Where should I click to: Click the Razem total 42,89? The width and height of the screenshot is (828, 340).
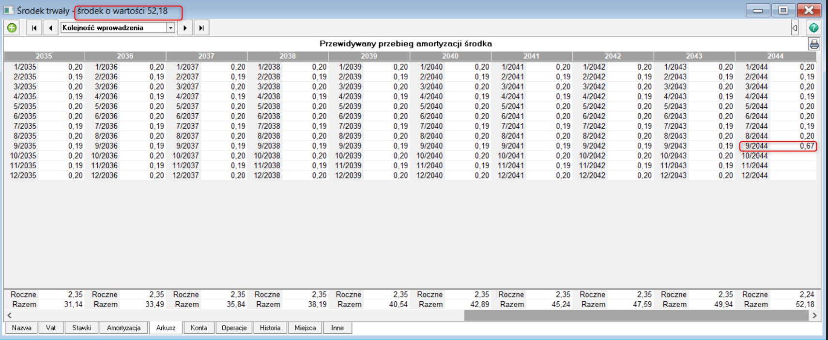pyautogui.click(x=479, y=305)
